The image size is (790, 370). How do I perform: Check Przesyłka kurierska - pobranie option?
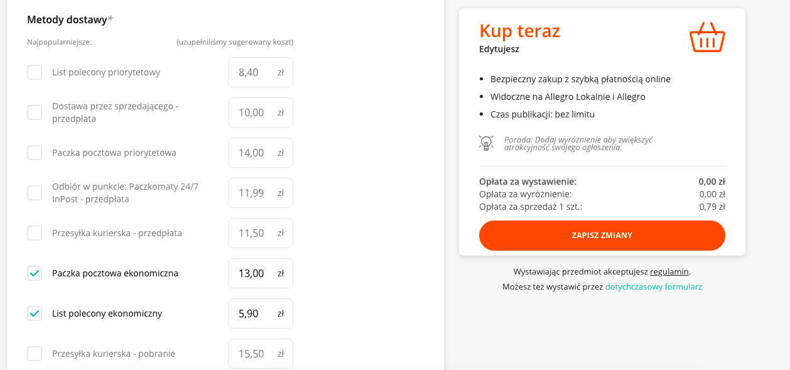[x=35, y=353]
